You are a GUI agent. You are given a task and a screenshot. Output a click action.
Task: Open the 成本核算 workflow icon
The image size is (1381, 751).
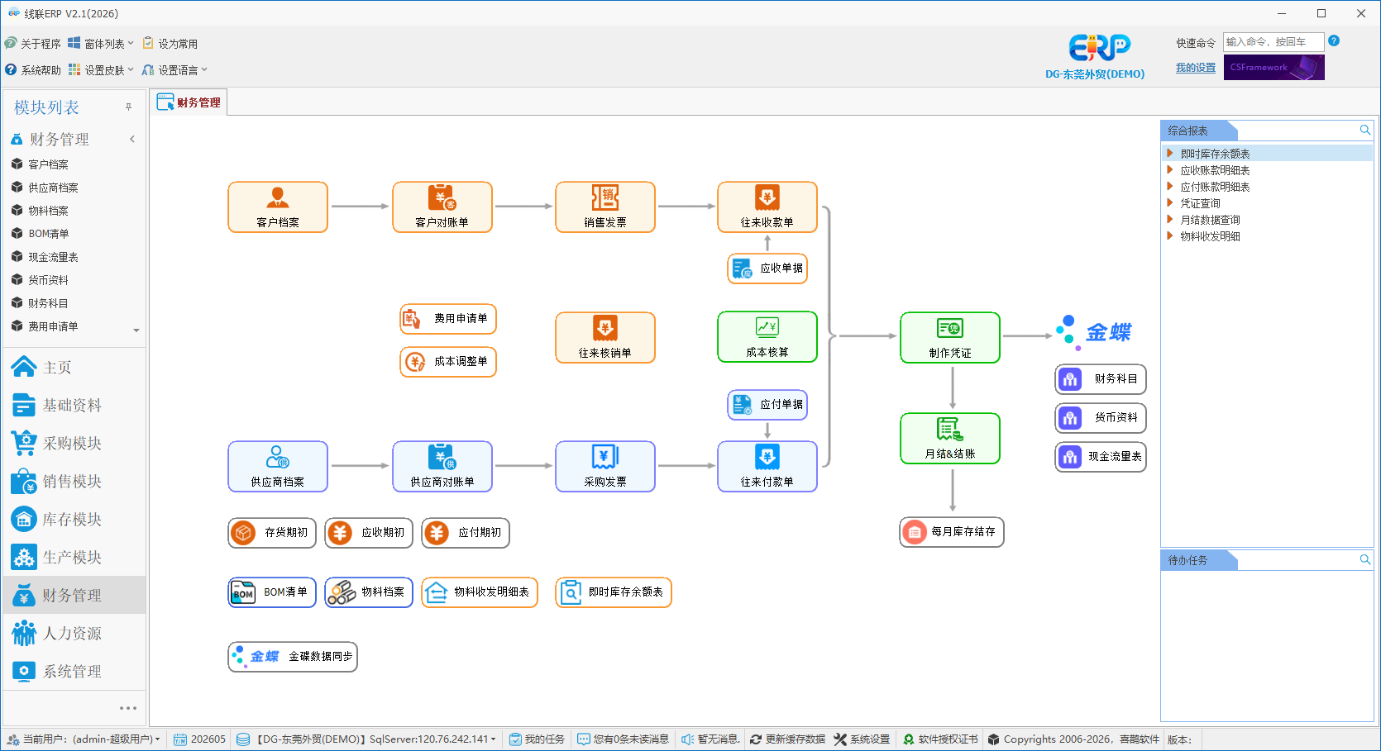tap(767, 337)
